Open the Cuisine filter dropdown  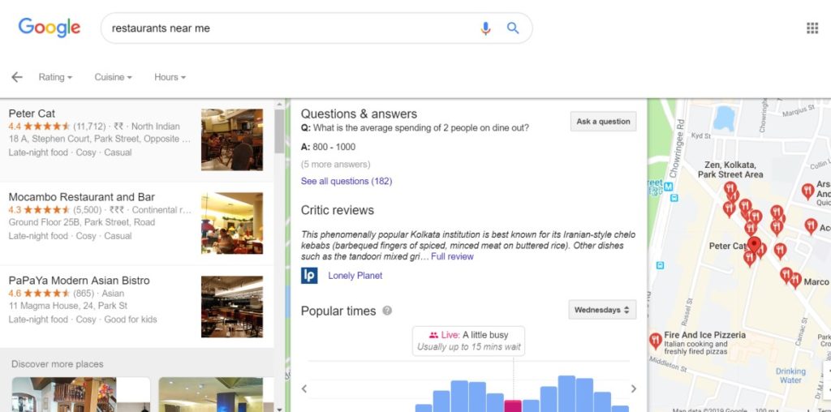click(113, 77)
